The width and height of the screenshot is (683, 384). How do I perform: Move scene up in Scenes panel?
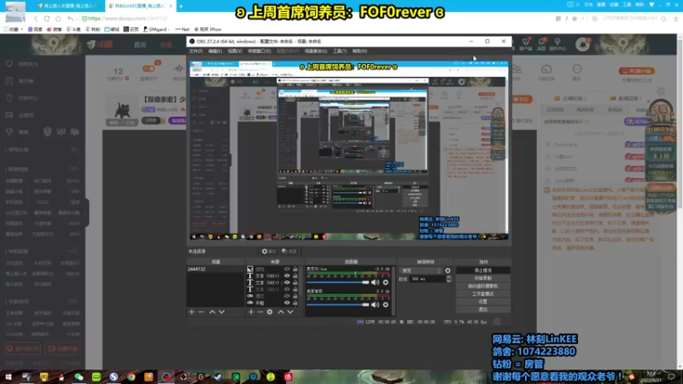click(x=212, y=311)
